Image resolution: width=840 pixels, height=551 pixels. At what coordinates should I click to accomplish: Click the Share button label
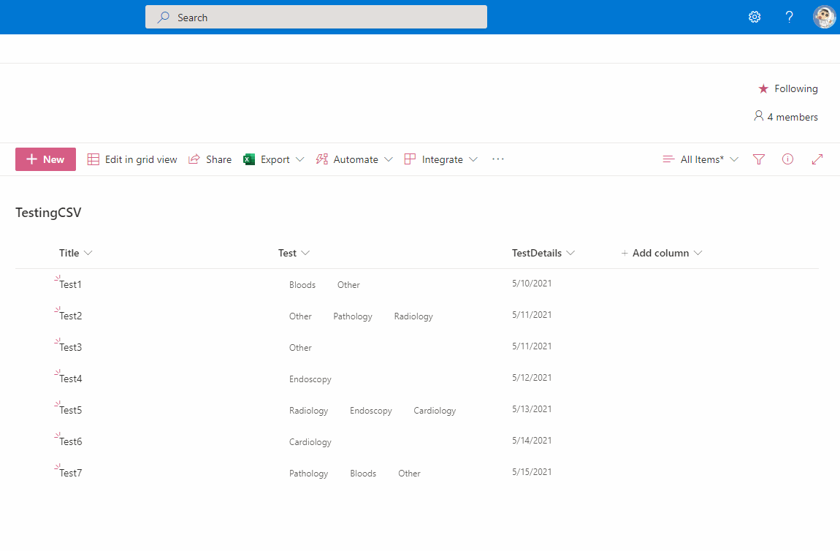[218, 159]
